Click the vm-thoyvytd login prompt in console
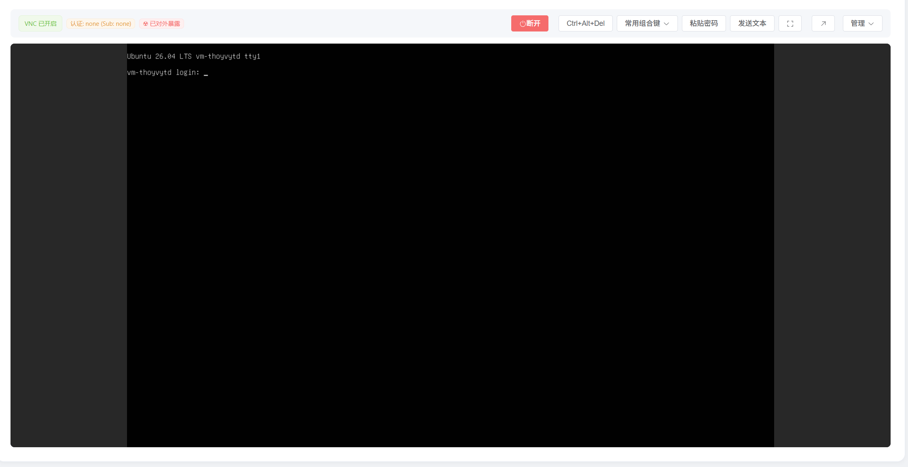Viewport: 908px width, 467px height. (163, 73)
